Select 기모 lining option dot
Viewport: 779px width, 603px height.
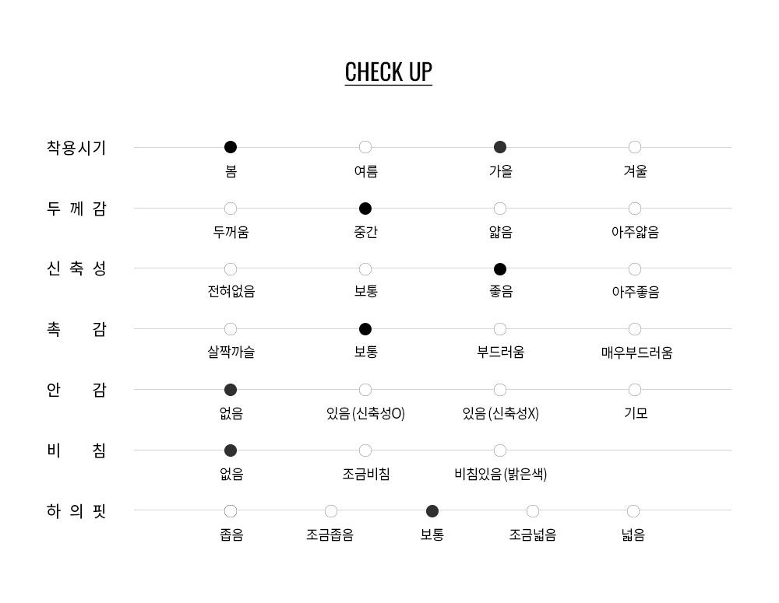635,390
